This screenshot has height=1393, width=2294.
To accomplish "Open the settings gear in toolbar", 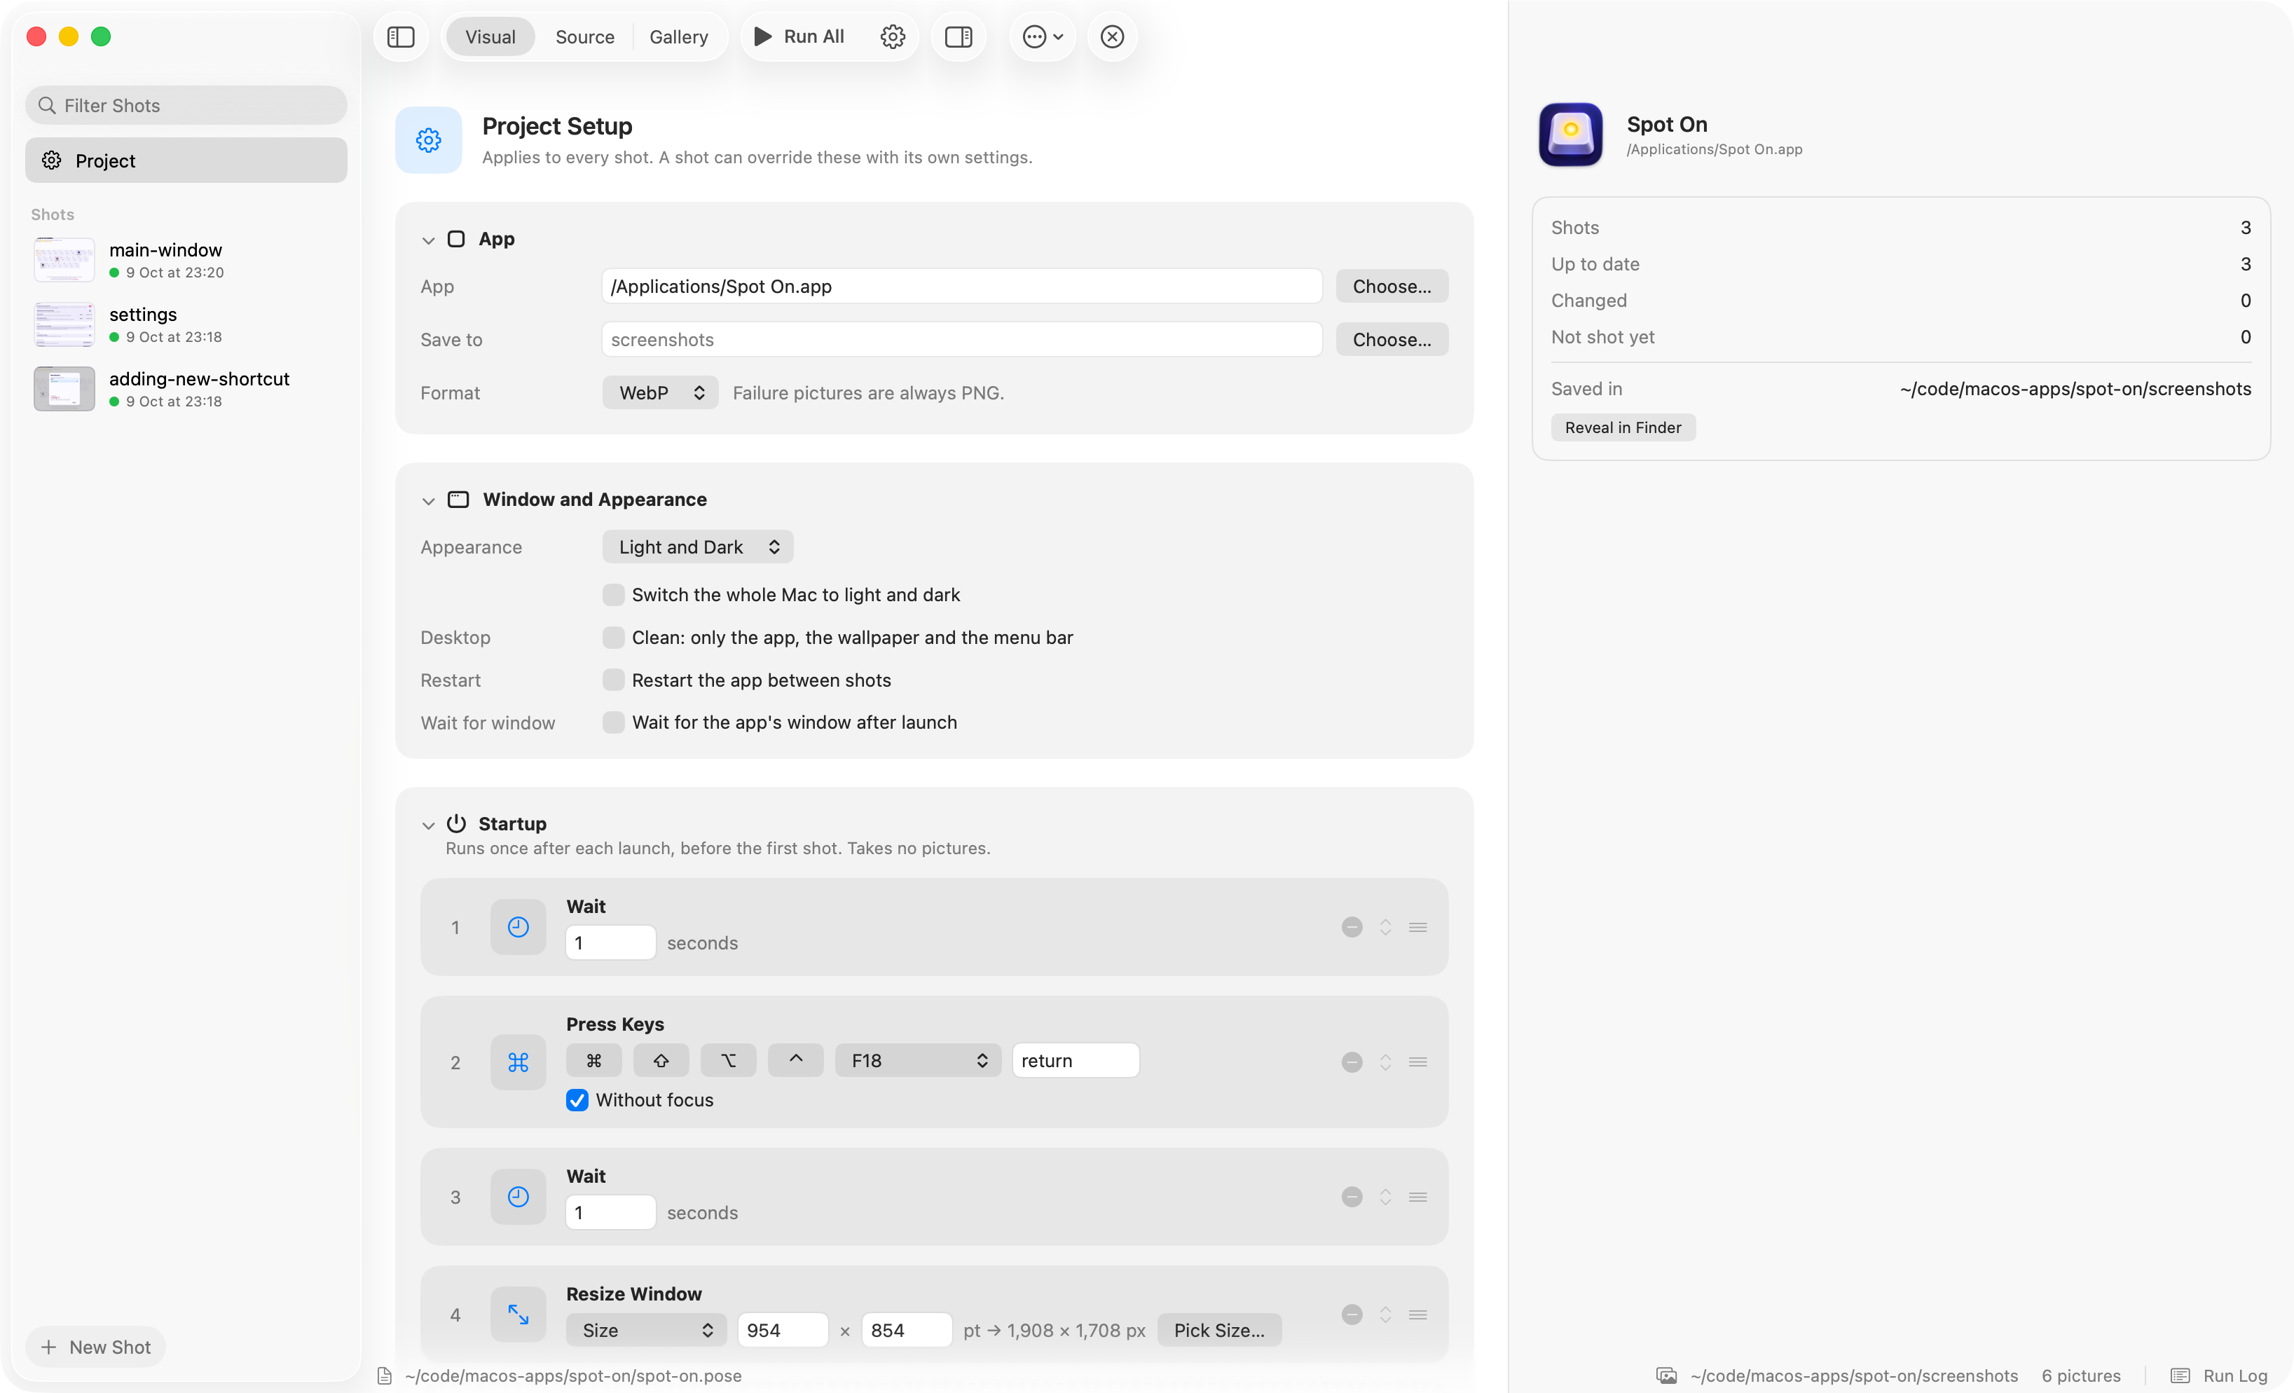I will (x=892, y=36).
